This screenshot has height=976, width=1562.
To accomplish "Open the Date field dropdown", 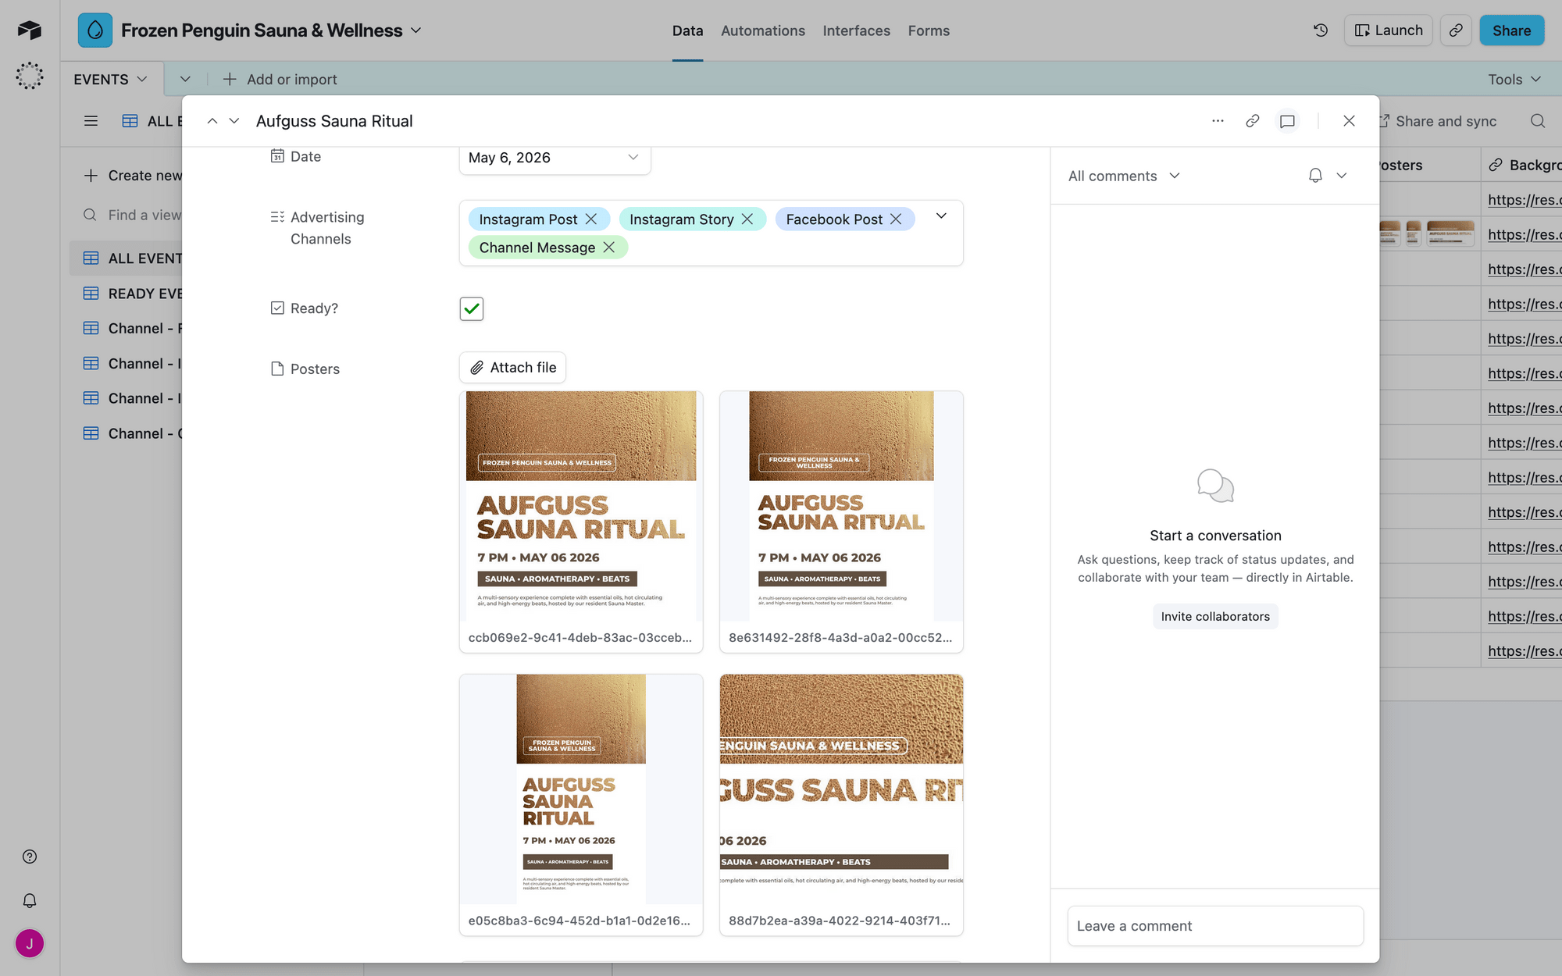I will point(633,157).
